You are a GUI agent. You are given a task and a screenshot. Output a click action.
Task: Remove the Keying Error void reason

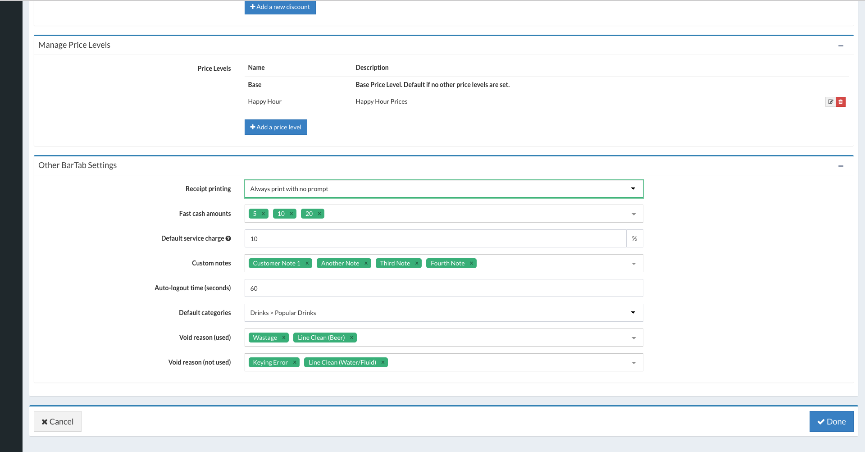pos(295,363)
